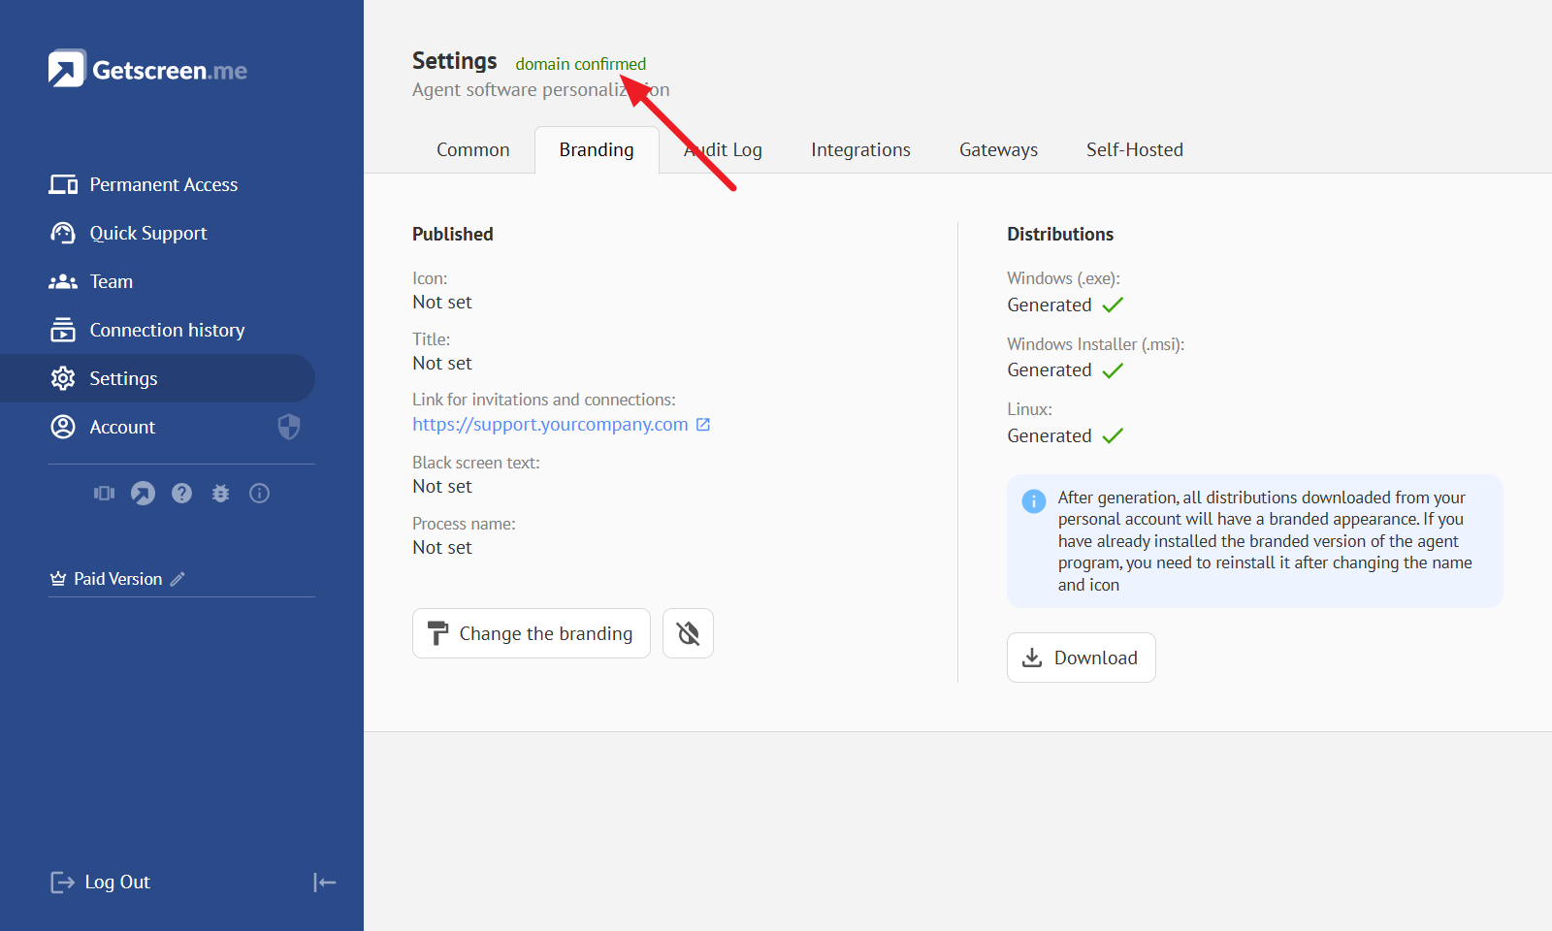Click the round Getscreen arrow icon

[x=143, y=494]
